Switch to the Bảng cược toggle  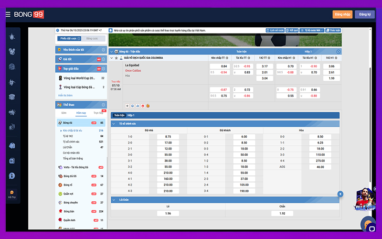click(x=92, y=38)
